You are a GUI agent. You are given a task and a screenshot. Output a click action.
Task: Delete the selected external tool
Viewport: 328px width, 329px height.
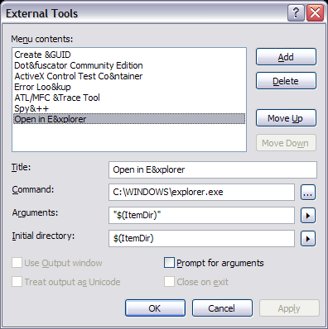pos(286,81)
